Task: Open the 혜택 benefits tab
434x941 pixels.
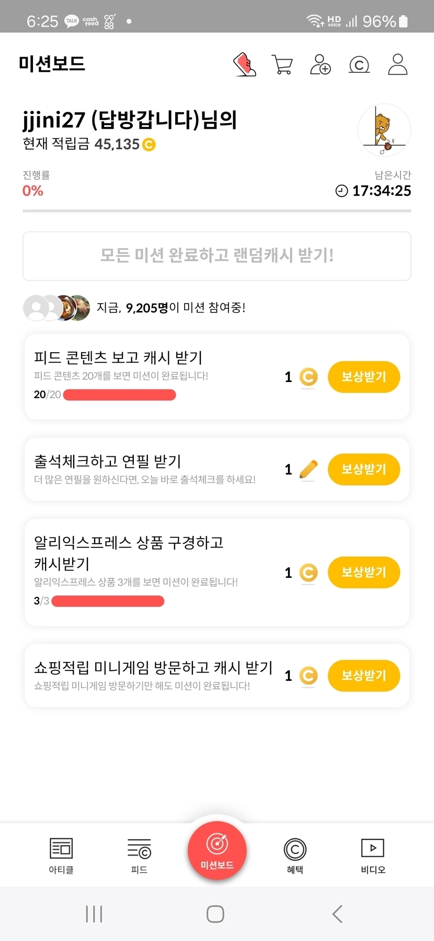Action: pos(295,855)
